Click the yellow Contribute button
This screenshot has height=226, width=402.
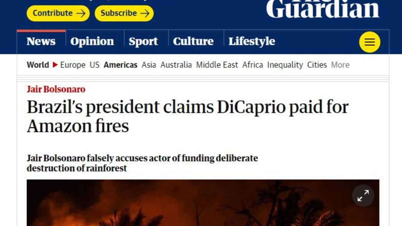[x=58, y=13]
